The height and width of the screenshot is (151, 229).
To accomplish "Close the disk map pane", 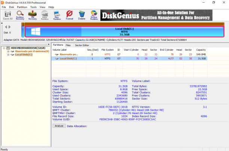I will (x=2, y=23).
